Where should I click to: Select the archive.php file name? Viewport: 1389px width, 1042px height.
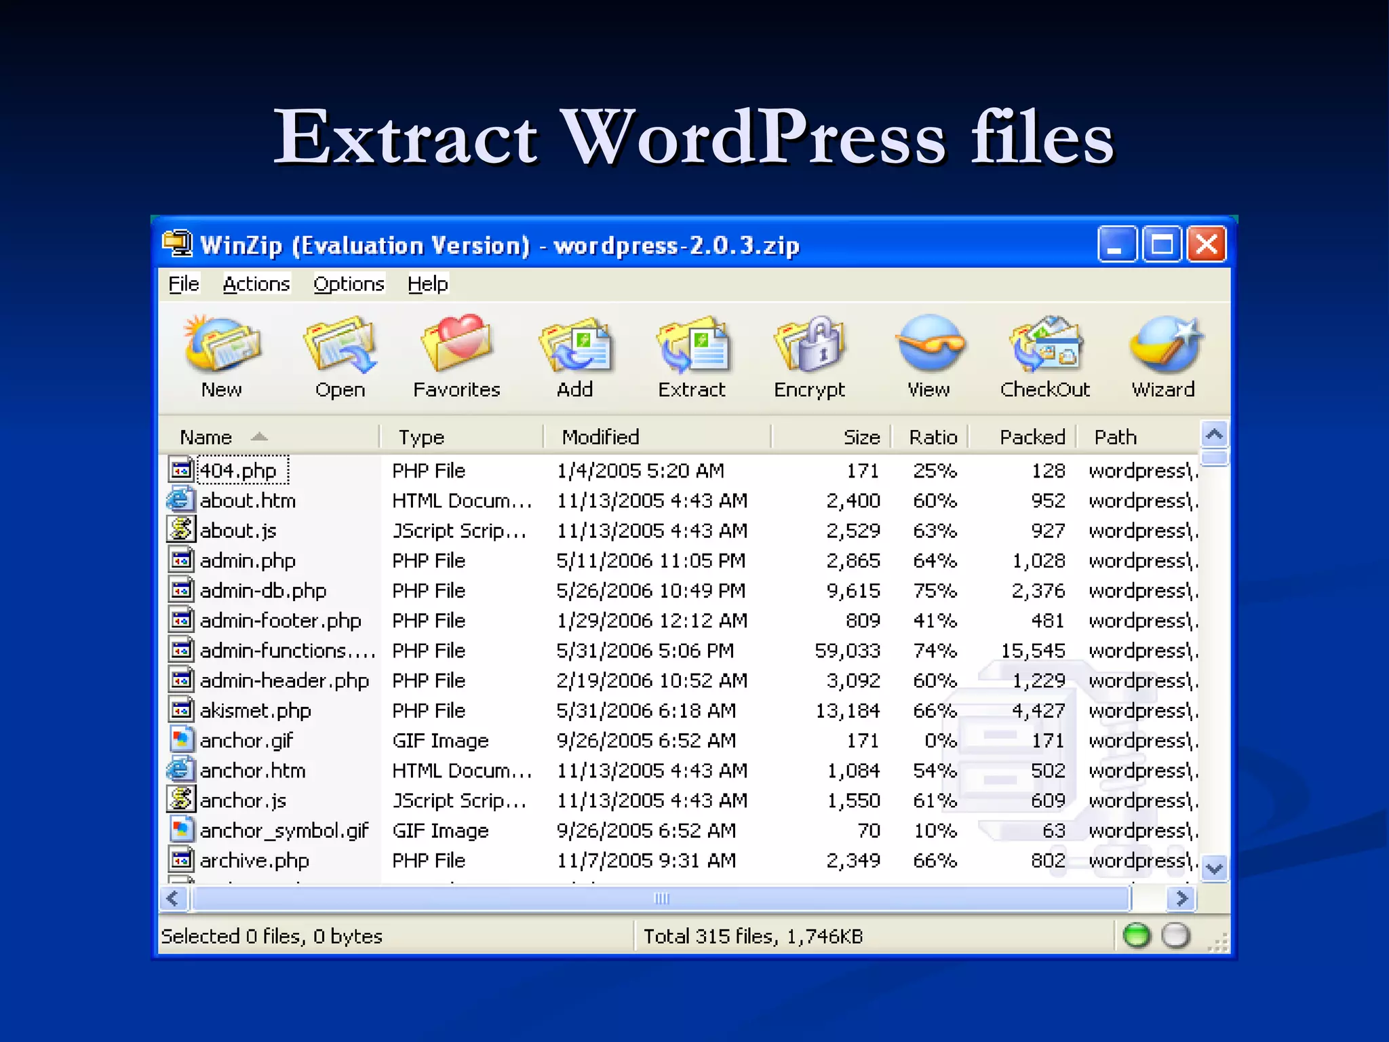pyautogui.click(x=254, y=860)
